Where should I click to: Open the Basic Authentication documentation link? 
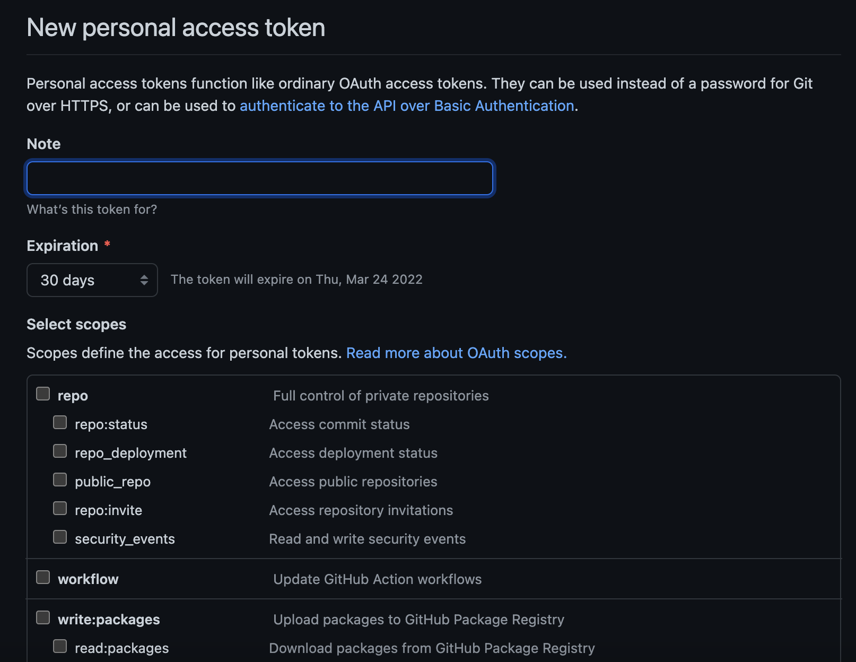[x=408, y=106]
